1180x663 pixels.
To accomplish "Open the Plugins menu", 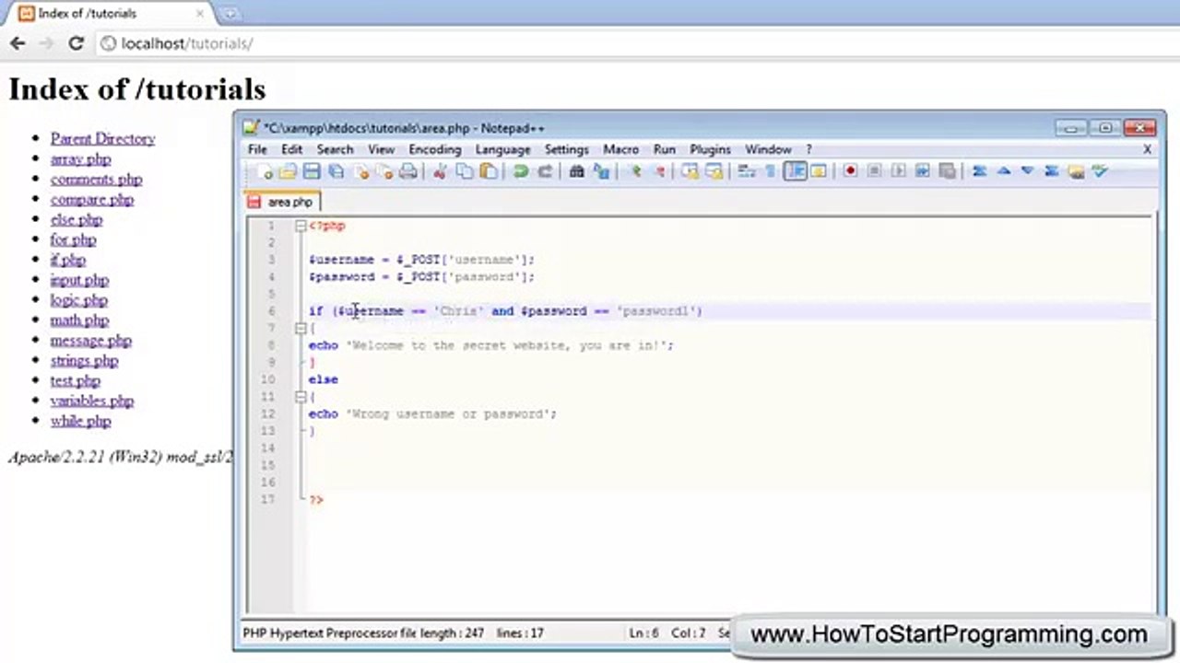I will (x=710, y=149).
